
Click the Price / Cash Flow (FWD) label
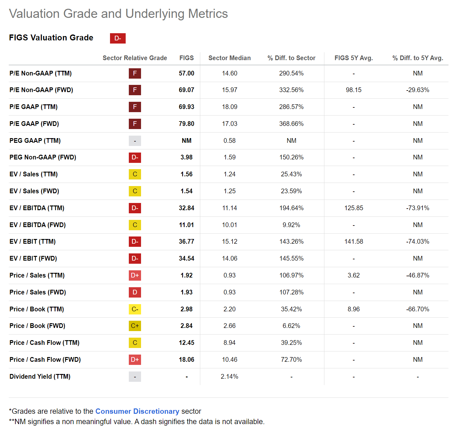click(45, 360)
